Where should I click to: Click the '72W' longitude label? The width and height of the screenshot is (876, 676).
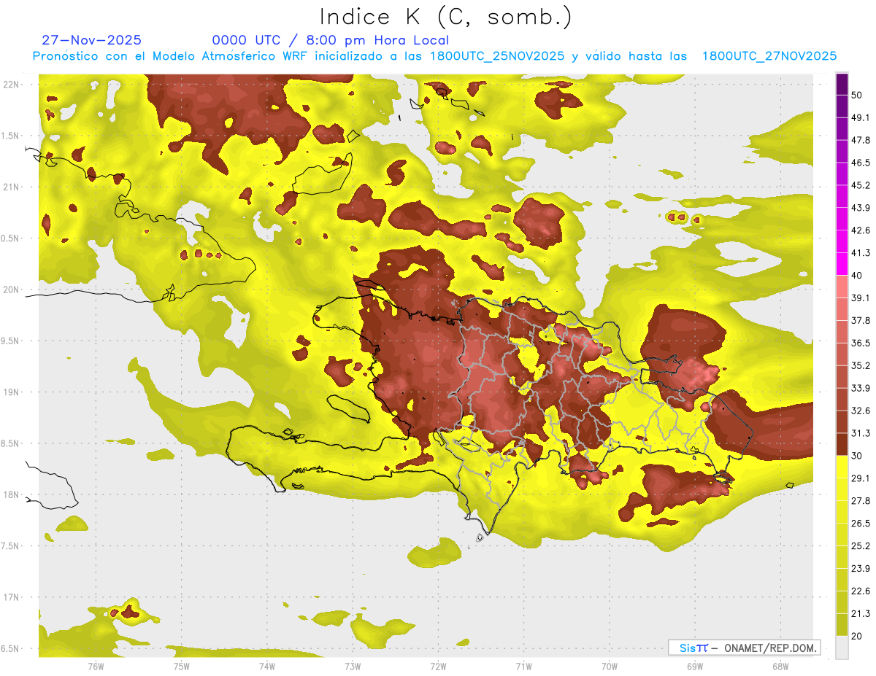[x=438, y=667]
